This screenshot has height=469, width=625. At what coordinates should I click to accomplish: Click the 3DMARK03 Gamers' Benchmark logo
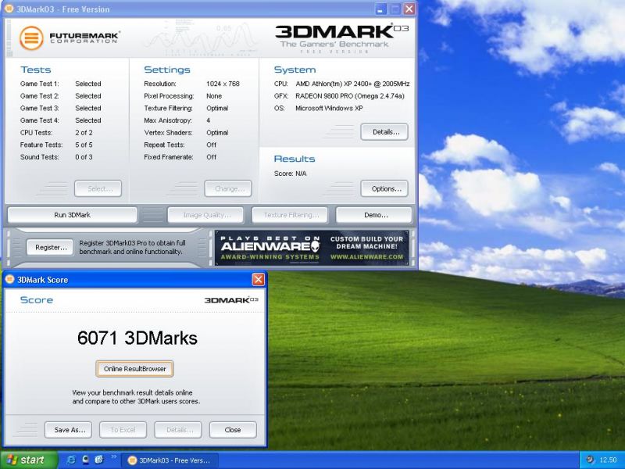pos(341,38)
